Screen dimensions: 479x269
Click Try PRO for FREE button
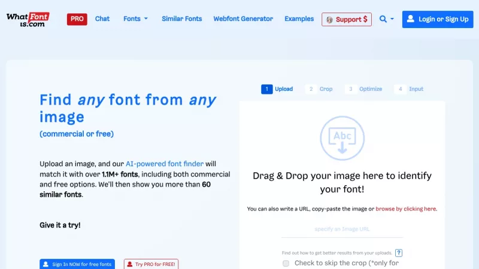tap(151, 264)
